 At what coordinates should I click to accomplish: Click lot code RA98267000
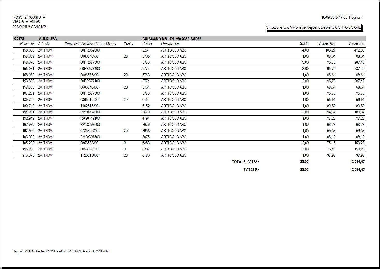tap(90, 112)
